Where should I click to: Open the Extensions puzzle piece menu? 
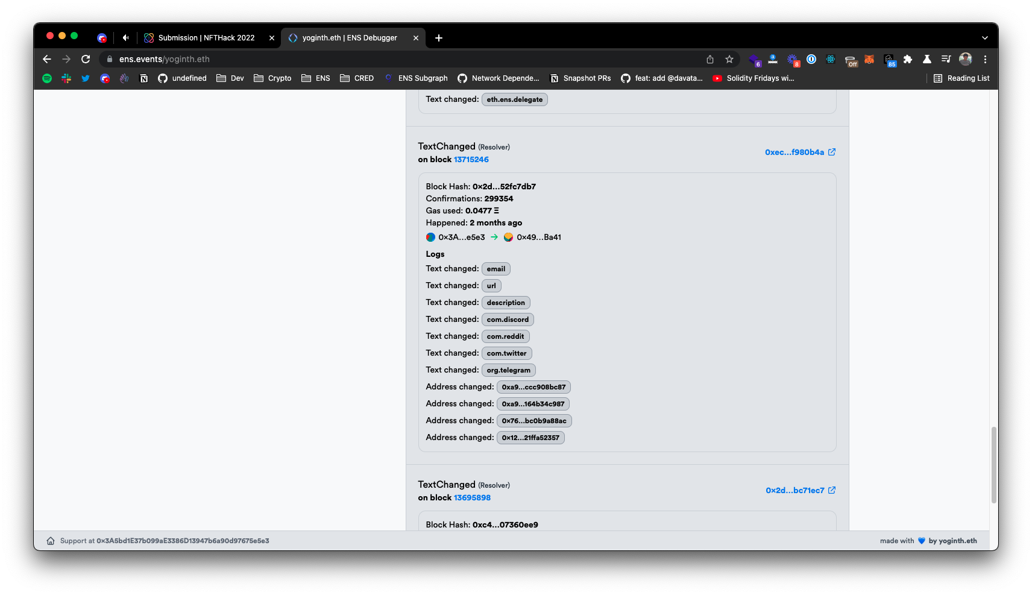tap(908, 59)
